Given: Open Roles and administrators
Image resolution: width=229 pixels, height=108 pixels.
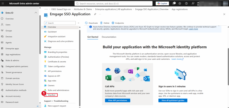Looking at the screenshot, I should [x=59, y=90].
